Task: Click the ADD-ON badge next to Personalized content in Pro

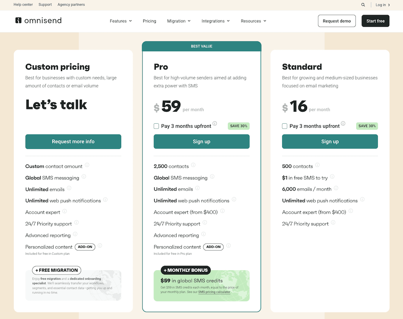Action: point(213,247)
